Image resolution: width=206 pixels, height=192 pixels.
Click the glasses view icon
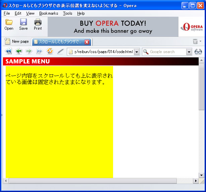(x=198, y=52)
